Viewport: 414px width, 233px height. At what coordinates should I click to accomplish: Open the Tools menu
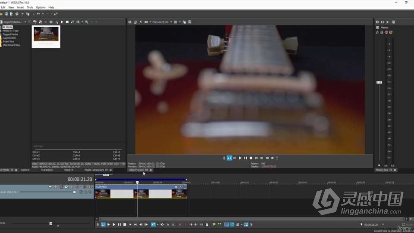(30, 7)
